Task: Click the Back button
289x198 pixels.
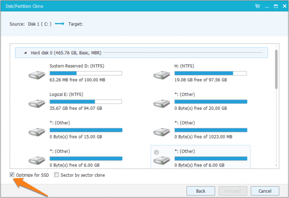Action: pyautogui.click(x=201, y=191)
